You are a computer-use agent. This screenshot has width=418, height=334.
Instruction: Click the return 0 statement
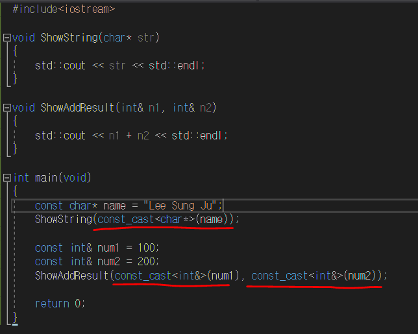tap(60, 304)
